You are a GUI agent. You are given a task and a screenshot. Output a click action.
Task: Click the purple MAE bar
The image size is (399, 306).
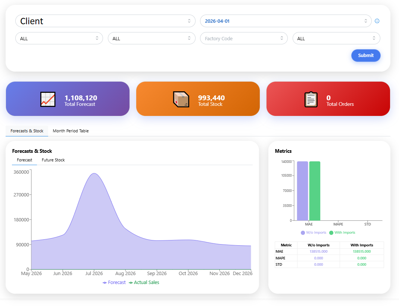(302, 191)
